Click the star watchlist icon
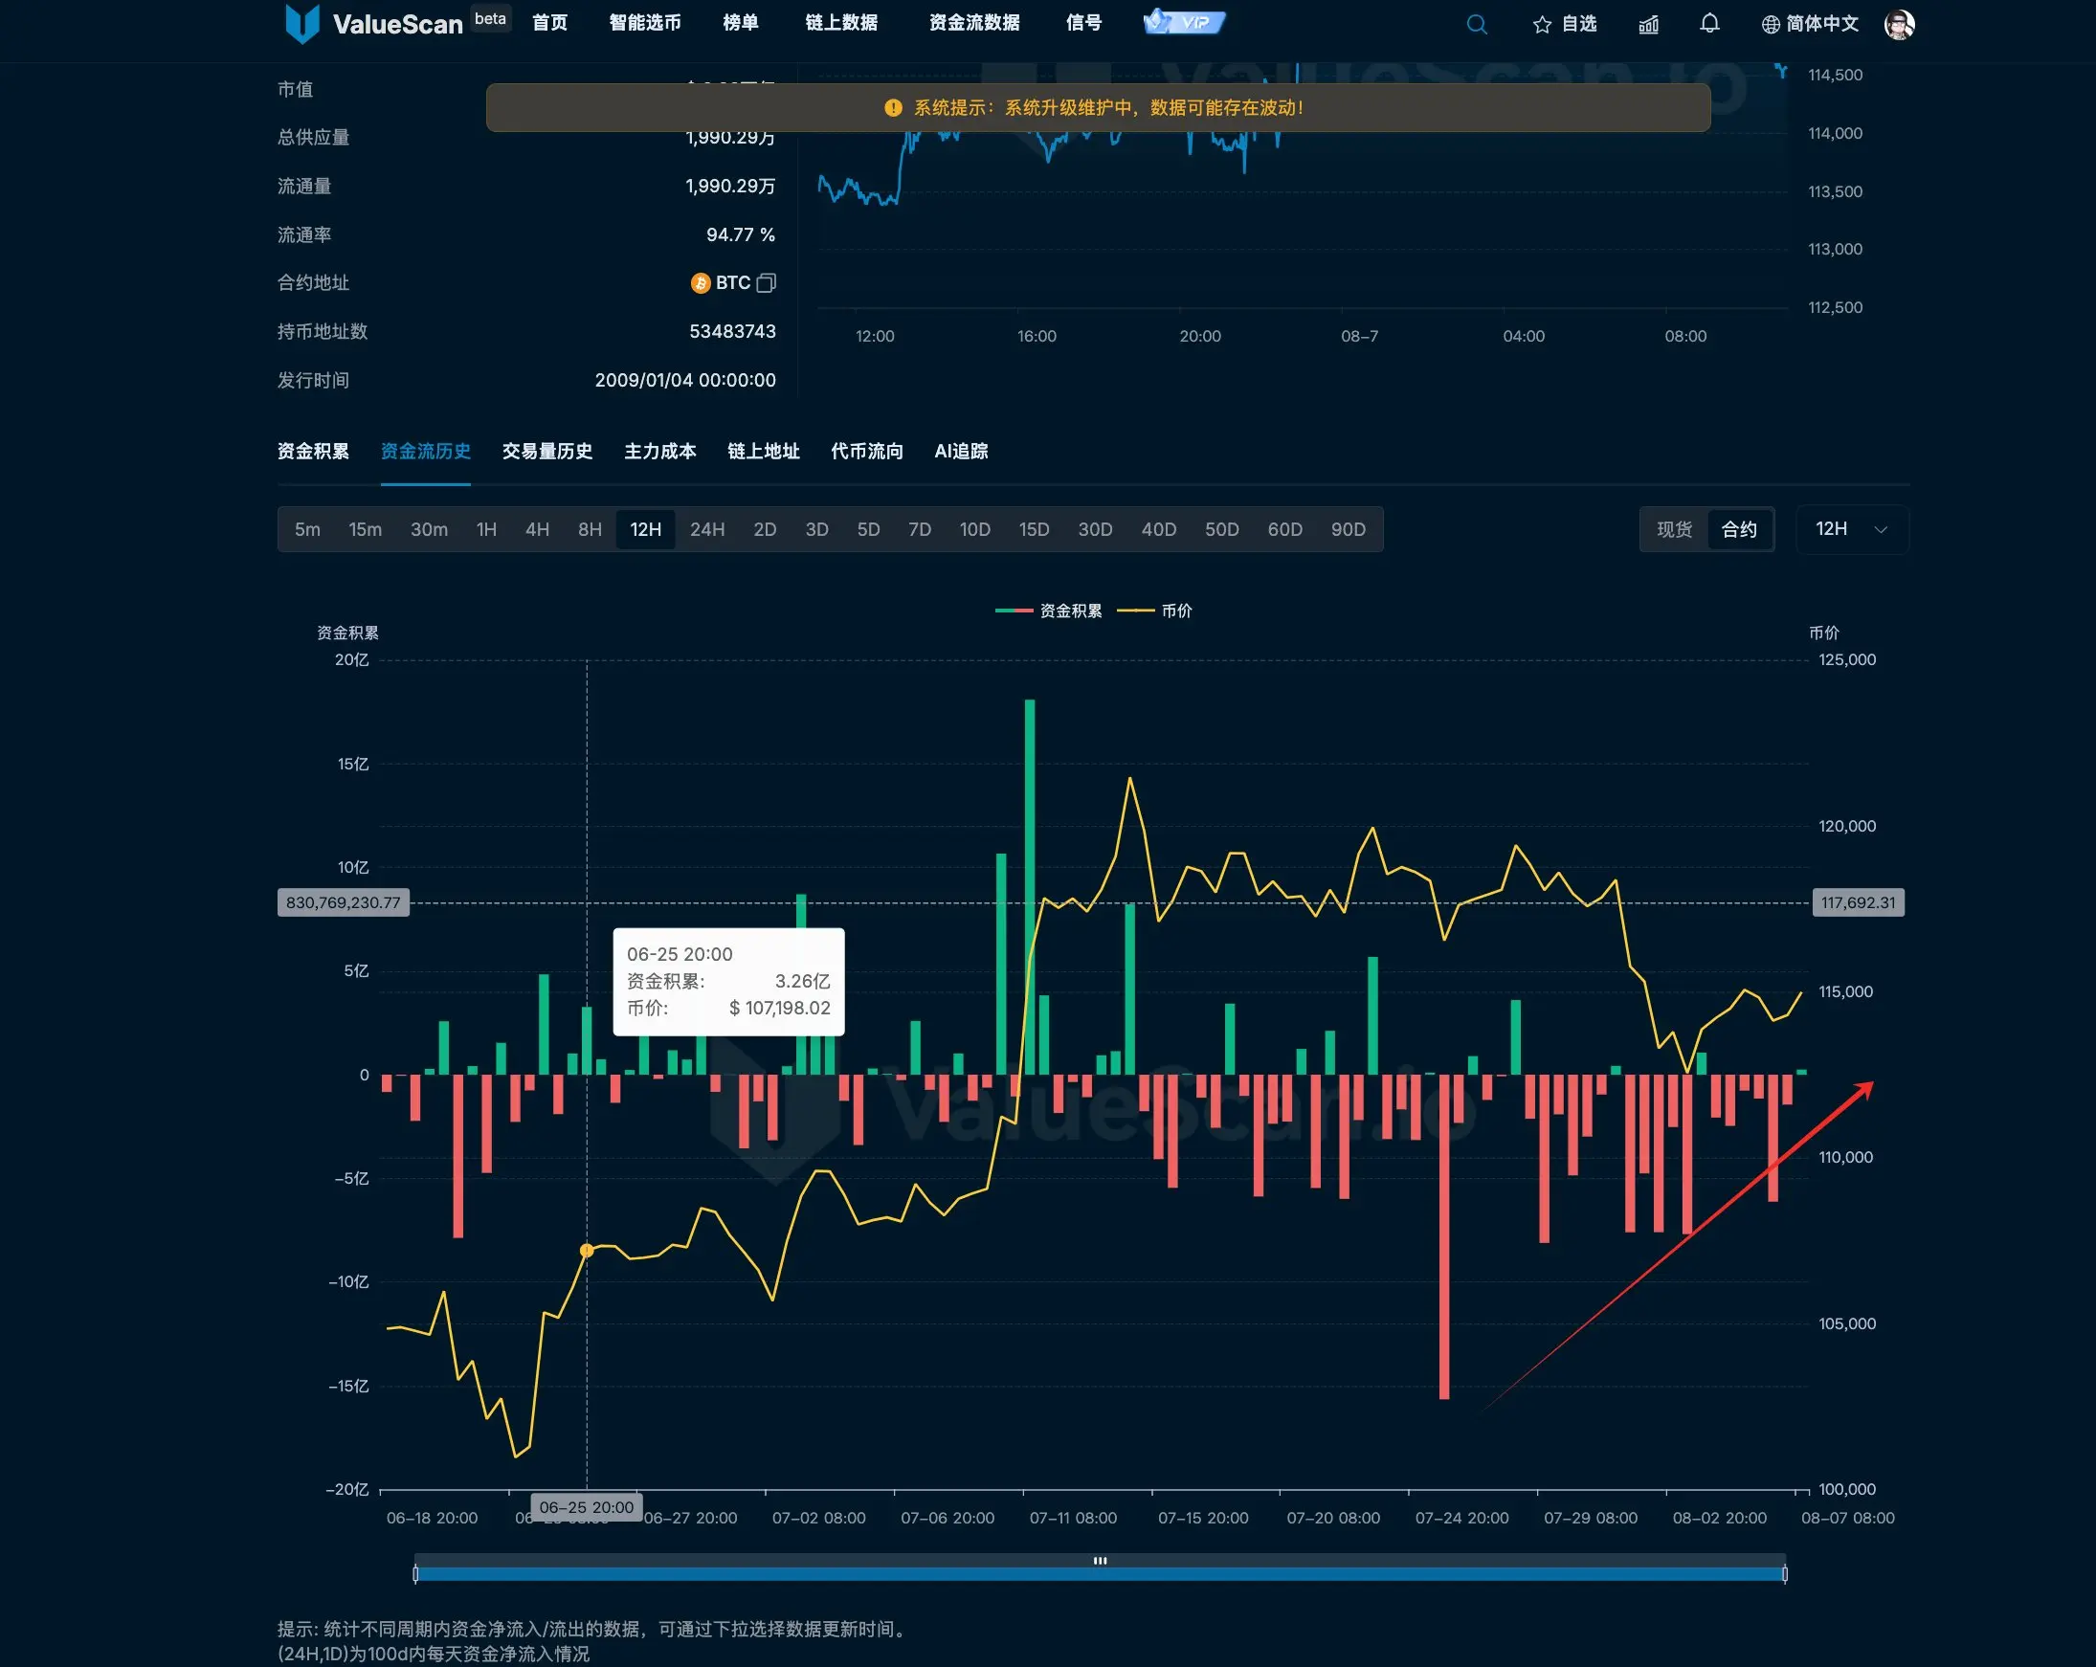 [x=1541, y=24]
